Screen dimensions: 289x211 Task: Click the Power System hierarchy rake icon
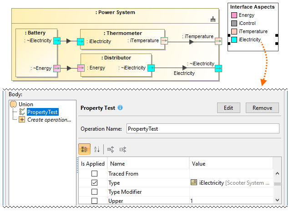click(x=213, y=20)
